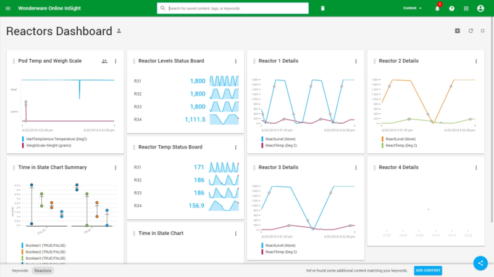494x277 pixels.
Task: Click the shared users icon on Pod Temp card
Action: (x=104, y=61)
